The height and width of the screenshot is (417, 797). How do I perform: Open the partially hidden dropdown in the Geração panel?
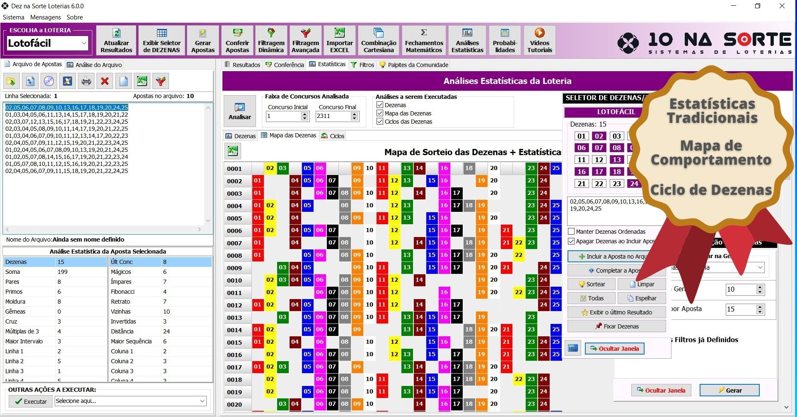(x=760, y=268)
